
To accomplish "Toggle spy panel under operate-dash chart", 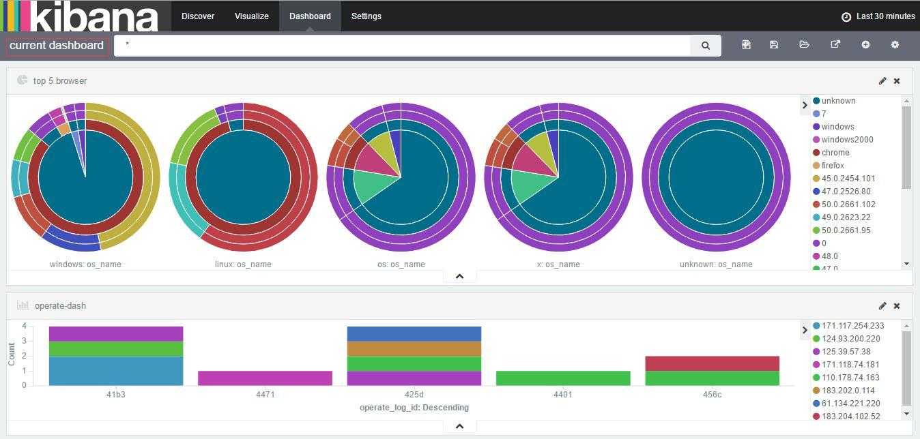I will (459, 426).
